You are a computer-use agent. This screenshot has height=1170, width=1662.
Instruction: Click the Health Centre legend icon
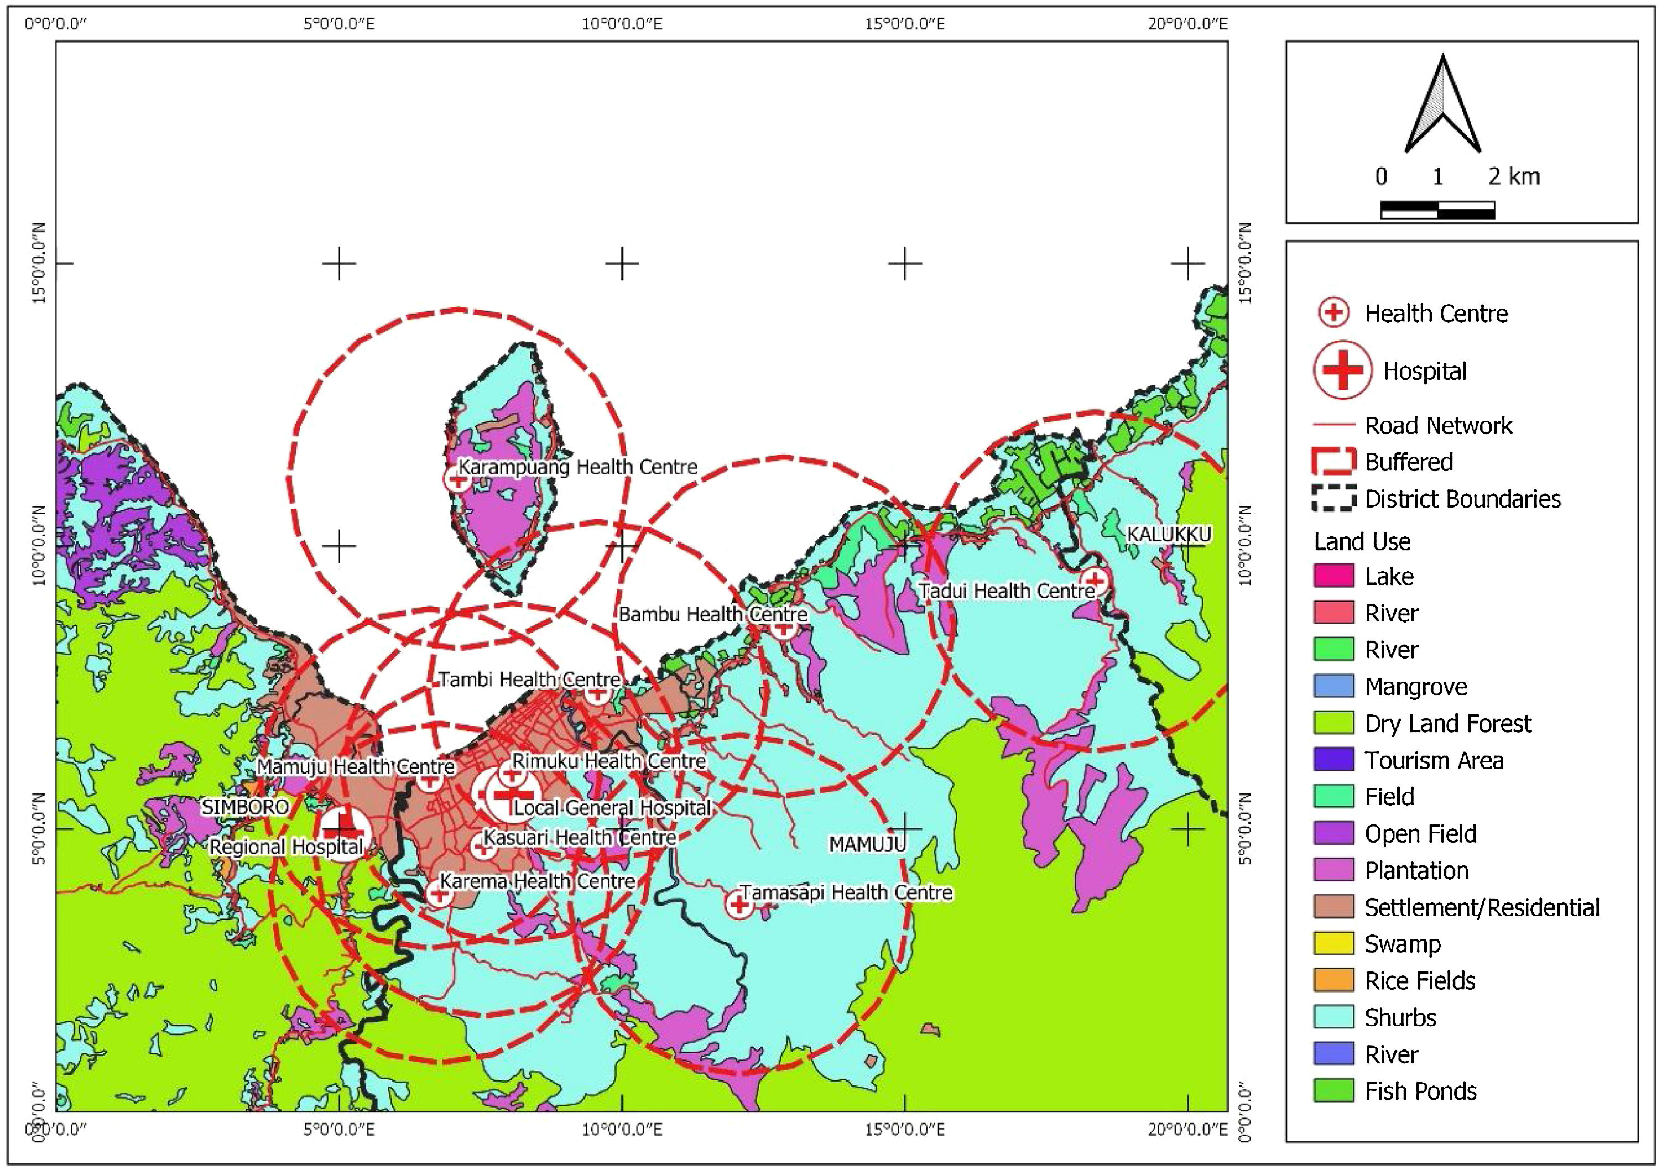[1333, 312]
